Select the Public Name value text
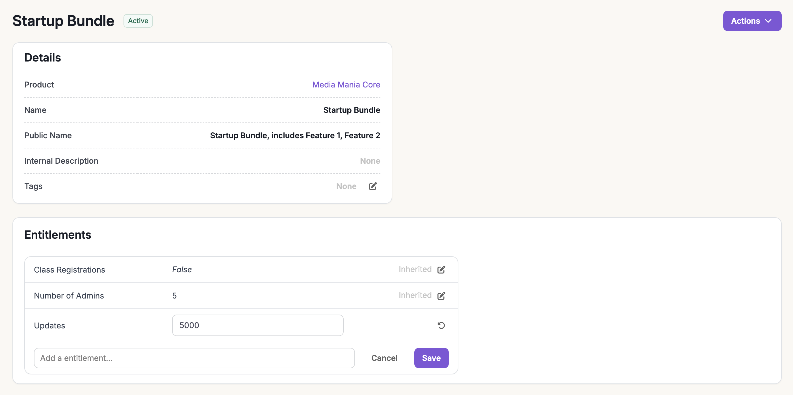 pos(294,135)
